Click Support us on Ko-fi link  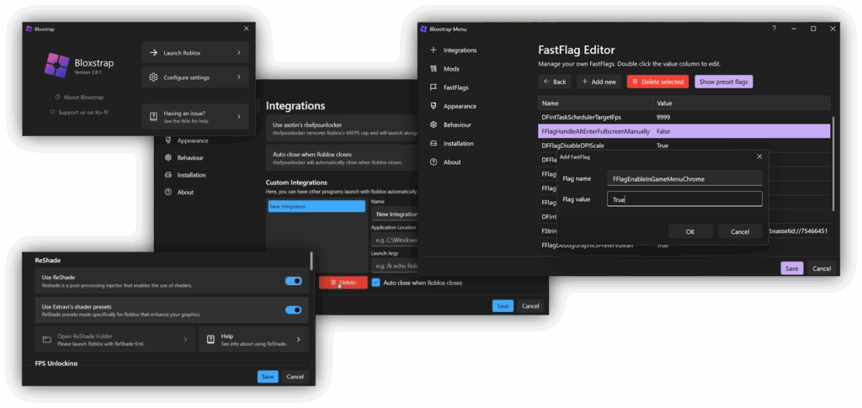[x=83, y=112]
